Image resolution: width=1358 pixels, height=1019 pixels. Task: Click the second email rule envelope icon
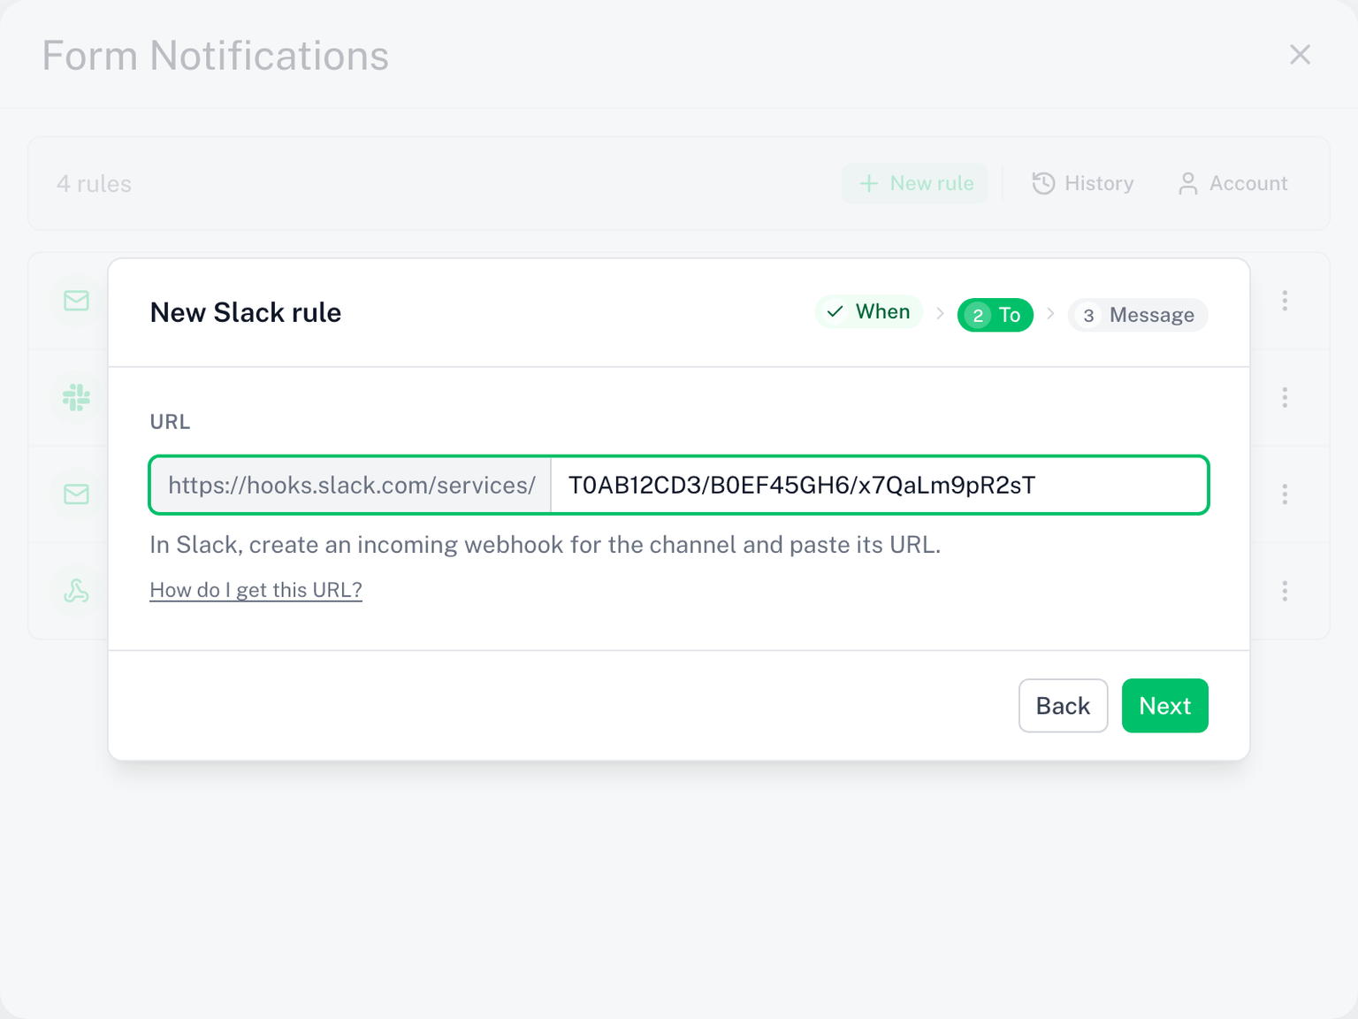pyautogui.click(x=77, y=494)
